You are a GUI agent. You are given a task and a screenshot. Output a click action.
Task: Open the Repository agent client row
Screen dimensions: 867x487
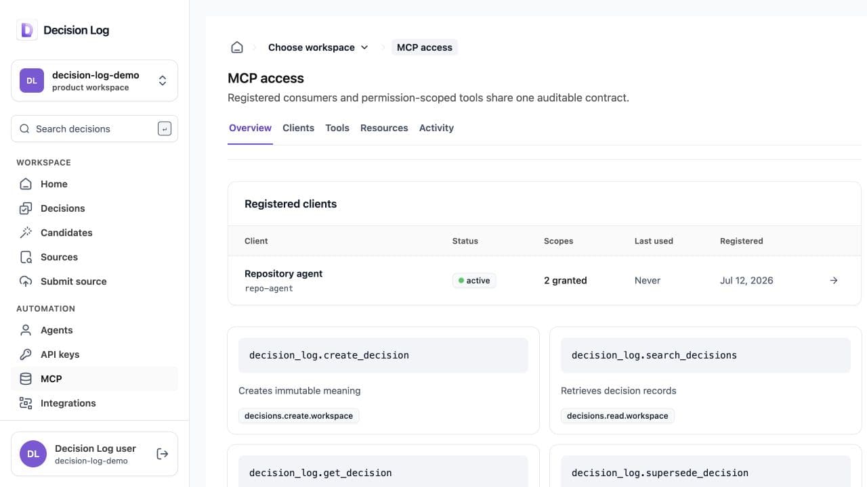tap(545, 281)
